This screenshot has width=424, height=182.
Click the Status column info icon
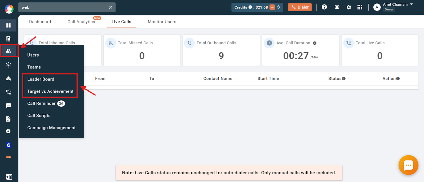point(344,78)
